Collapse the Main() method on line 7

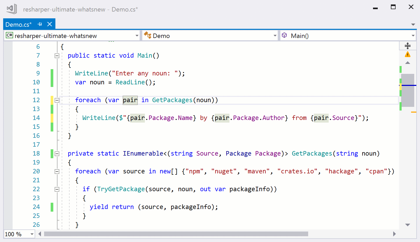coord(57,56)
